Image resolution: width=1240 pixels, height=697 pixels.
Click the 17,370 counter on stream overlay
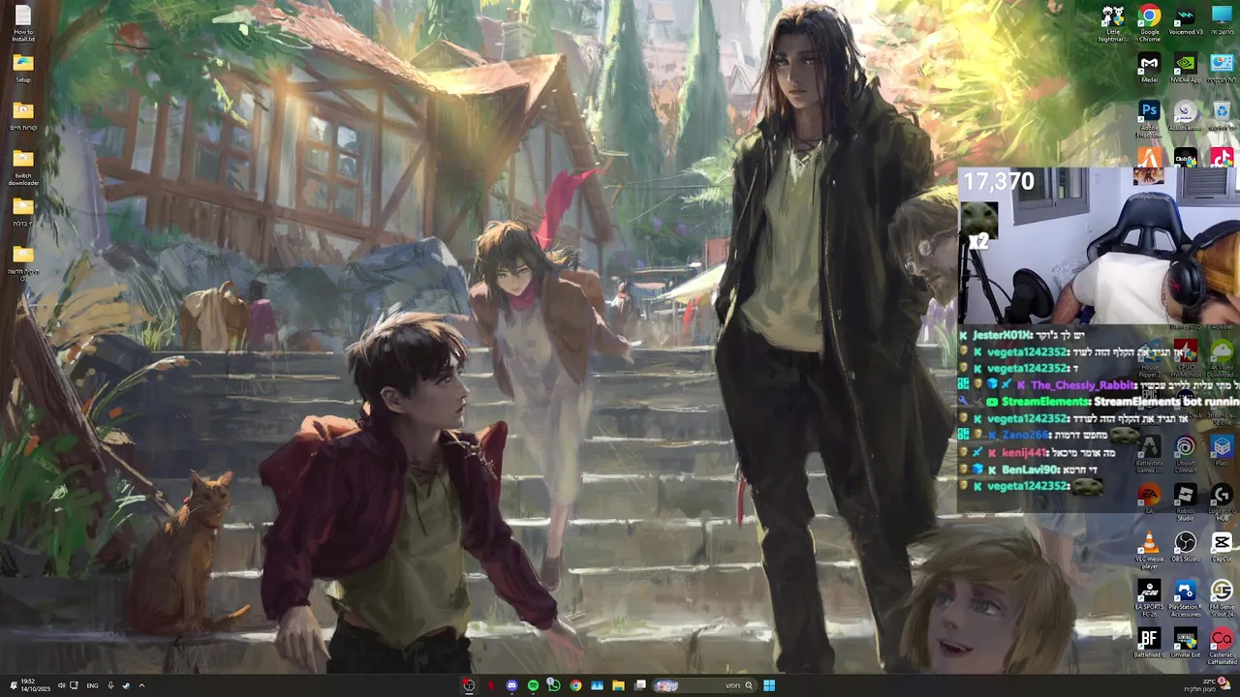coord(998,181)
